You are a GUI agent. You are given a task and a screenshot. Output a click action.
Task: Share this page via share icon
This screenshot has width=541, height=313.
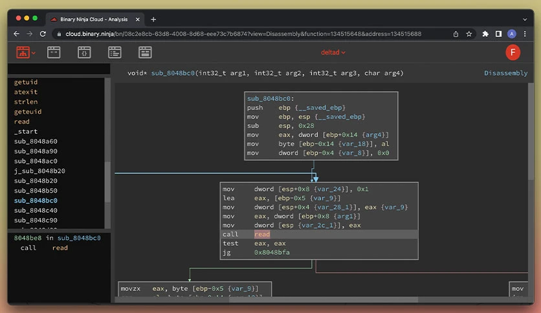[x=456, y=34]
